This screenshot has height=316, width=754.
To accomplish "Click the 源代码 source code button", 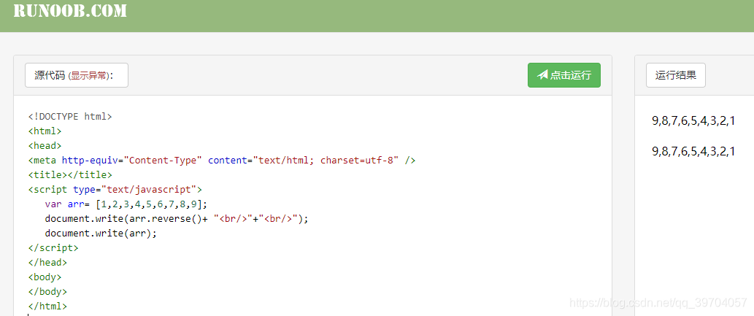I will pyautogui.click(x=77, y=75).
